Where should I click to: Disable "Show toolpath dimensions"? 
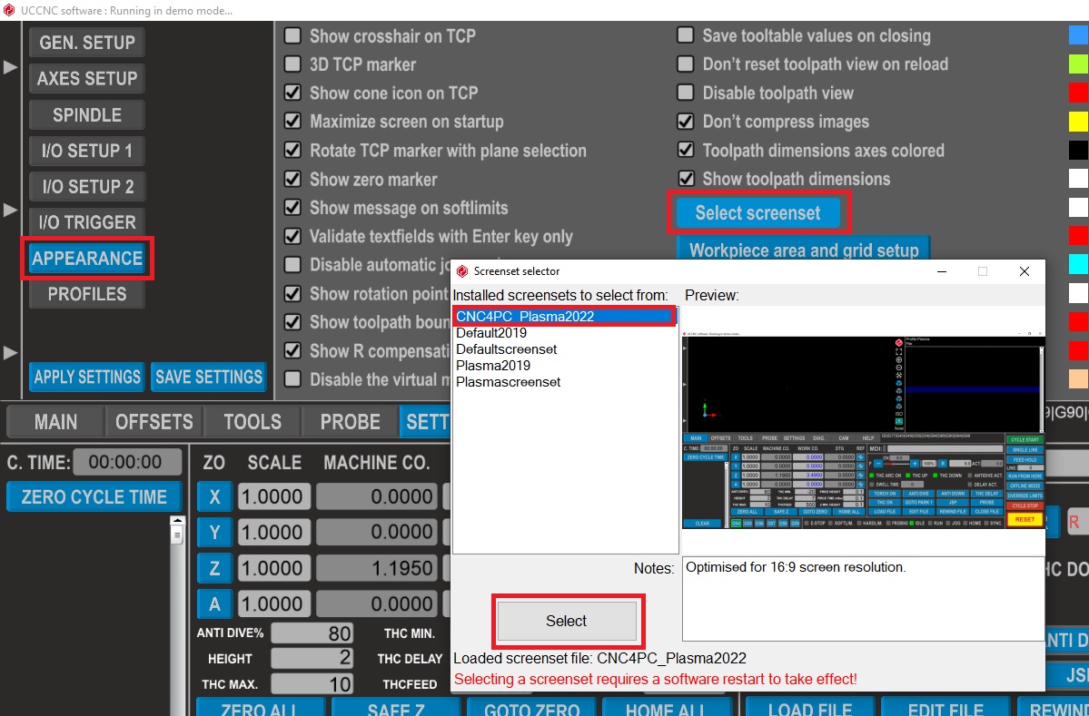(686, 178)
